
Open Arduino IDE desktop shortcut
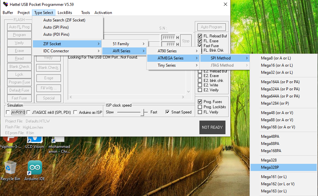pos(35,171)
